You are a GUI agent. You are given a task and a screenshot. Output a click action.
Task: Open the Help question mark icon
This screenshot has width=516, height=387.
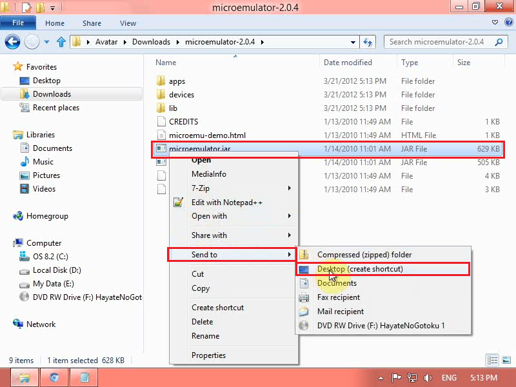pos(509,23)
